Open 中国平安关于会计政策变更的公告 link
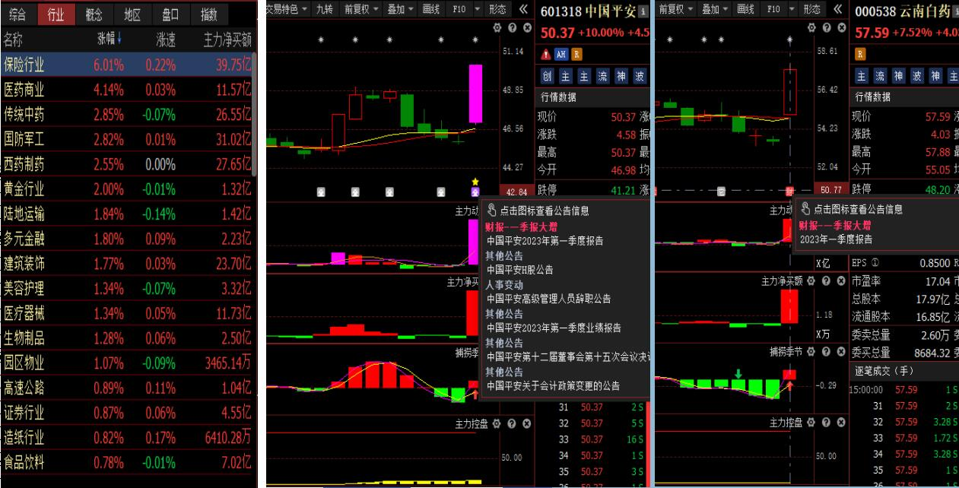The width and height of the screenshot is (959, 488). point(554,386)
